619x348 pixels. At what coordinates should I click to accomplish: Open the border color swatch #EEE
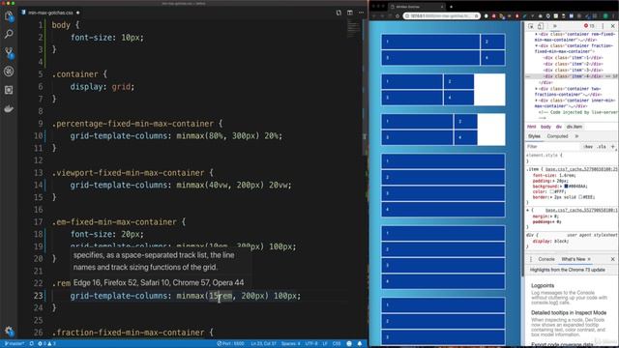[x=580, y=197]
